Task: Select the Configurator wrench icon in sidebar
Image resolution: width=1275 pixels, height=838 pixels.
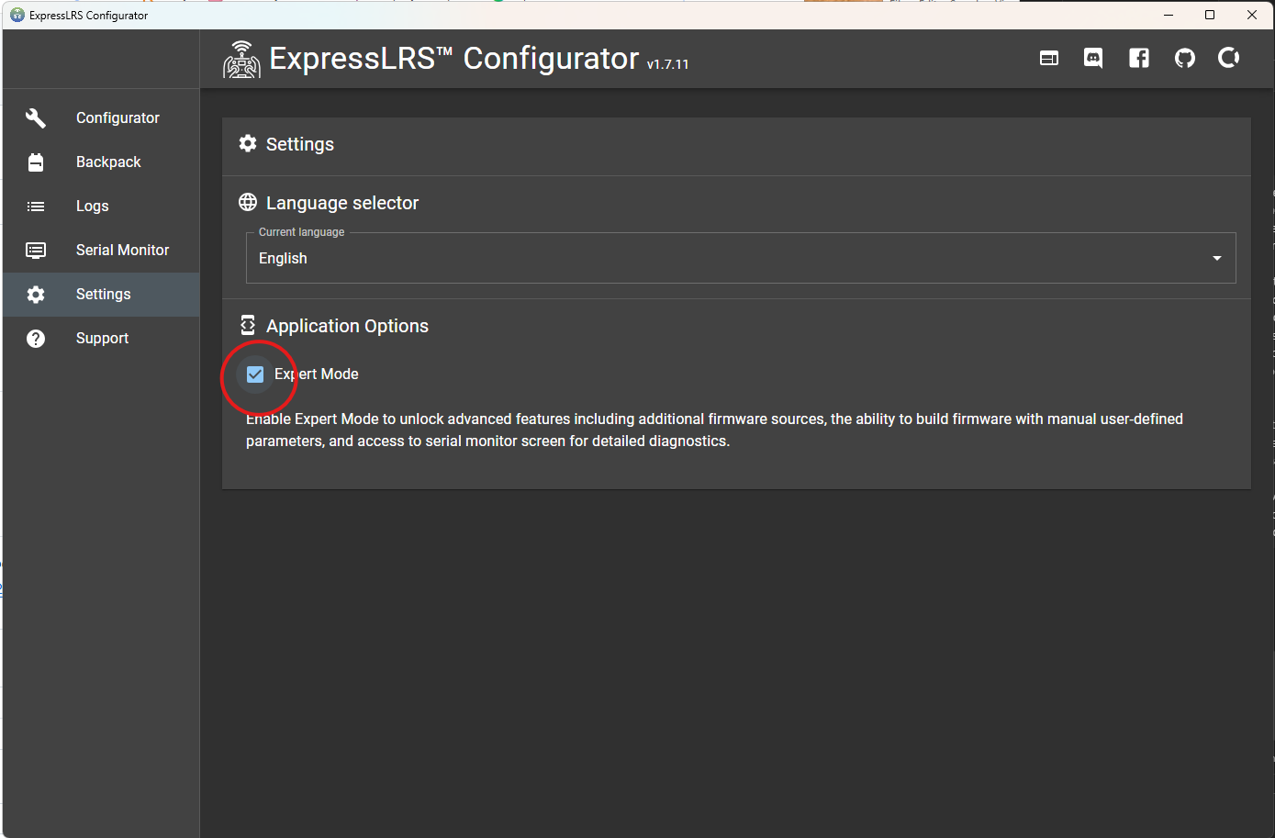Action: (x=35, y=117)
